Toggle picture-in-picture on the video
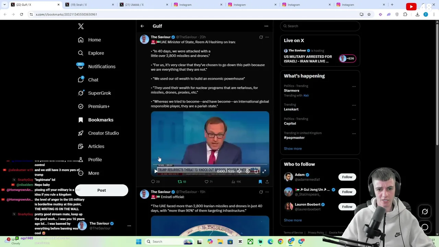Image resolution: width=439 pixels, height=247 pixels. 256,171
